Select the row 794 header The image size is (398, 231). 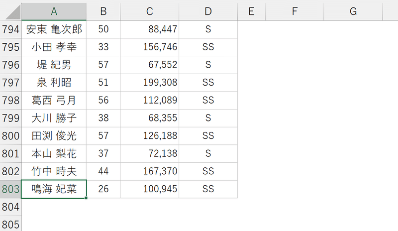pyautogui.click(x=10, y=29)
